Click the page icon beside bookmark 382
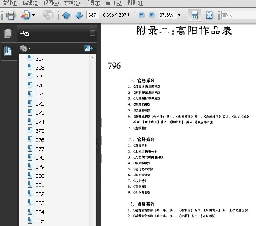The height and width of the screenshot is (226, 256). pos(30,194)
